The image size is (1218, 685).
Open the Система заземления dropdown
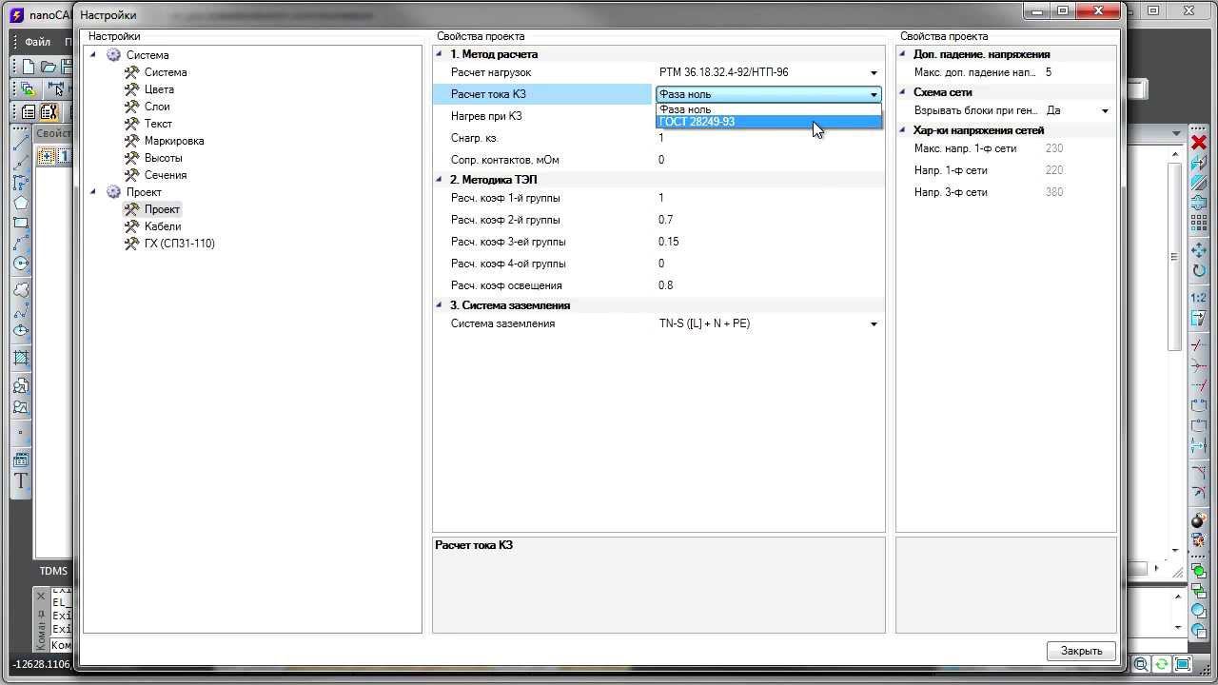click(x=874, y=324)
